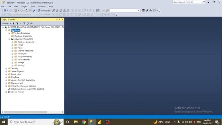Click the taskbar search box

(35, 122)
